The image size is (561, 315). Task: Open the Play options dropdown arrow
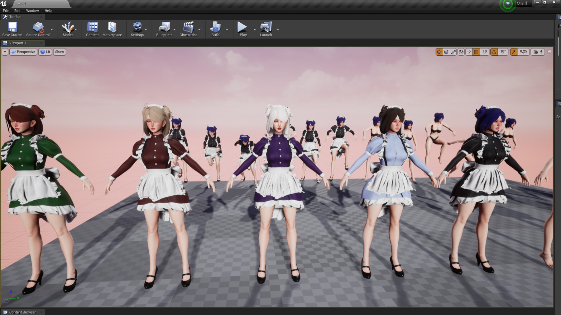[254, 29]
